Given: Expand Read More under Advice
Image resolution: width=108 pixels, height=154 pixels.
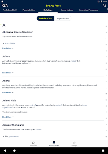Looking at the screenshot, I should 8,73.
